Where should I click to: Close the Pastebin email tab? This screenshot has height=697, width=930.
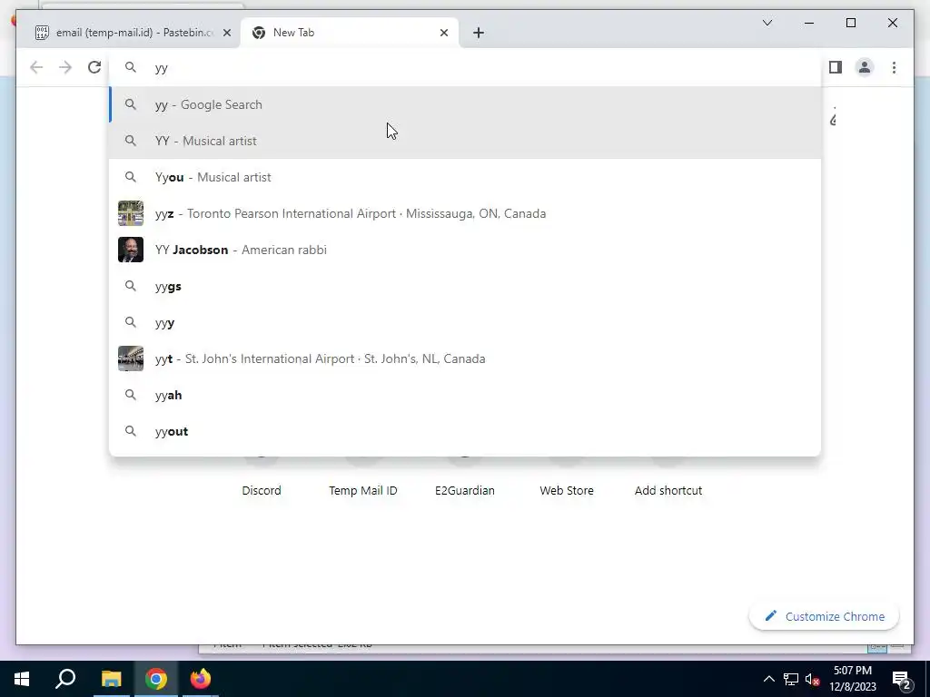pos(226,33)
